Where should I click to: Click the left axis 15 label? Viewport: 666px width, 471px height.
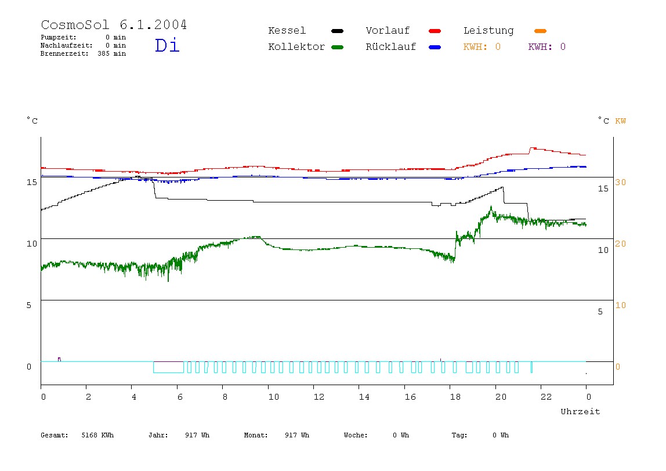click(32, 182)
